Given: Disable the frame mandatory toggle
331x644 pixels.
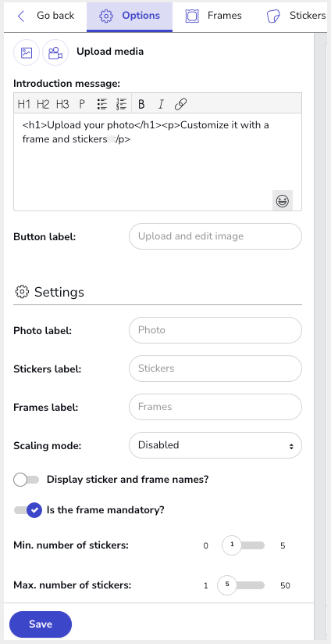Looking at the screenshot, I should pyautogui.click(x=28, y=510).
